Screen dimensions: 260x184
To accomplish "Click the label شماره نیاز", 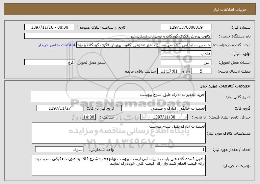I will (241, 27).
